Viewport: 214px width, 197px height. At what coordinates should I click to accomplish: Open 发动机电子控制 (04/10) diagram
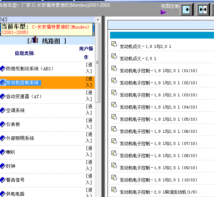tap(159, 107)
